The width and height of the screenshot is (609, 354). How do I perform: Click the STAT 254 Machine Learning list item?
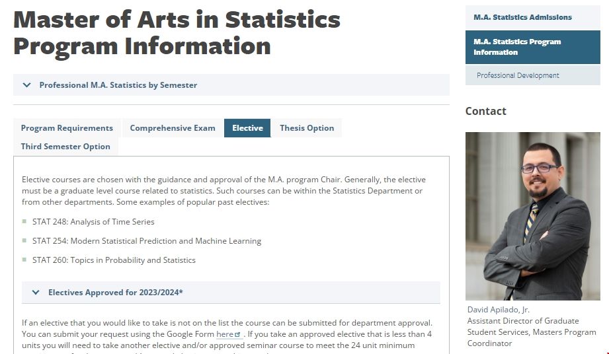[147, 241]
